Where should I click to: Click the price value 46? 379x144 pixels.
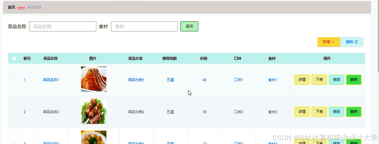(x=205, y=80)
